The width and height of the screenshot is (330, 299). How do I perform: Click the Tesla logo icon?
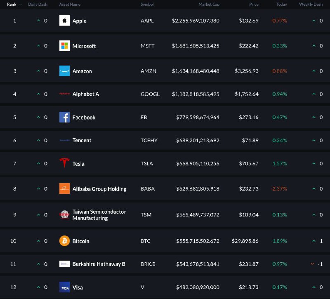[64, 163]
